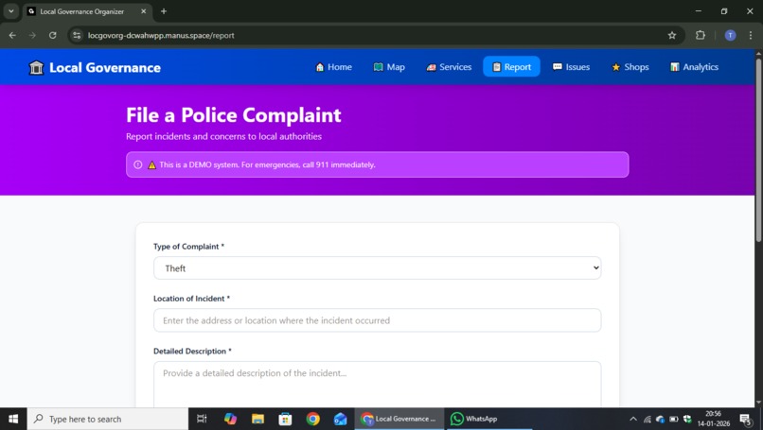Click the warning triangle icon in demo banner
This screenshot has height=430, width=763.
click(x=151, y=164)
